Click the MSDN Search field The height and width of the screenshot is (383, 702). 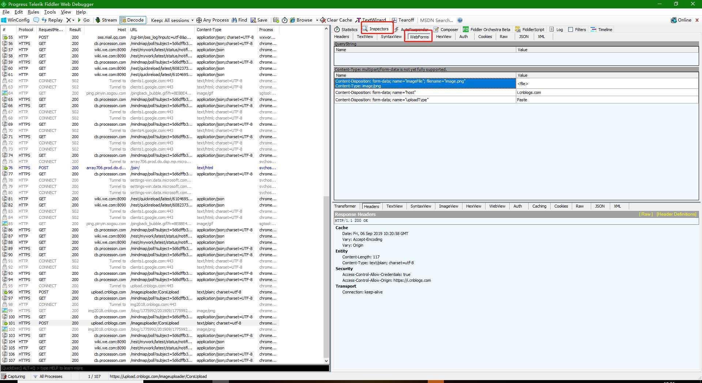coord(437,20)
